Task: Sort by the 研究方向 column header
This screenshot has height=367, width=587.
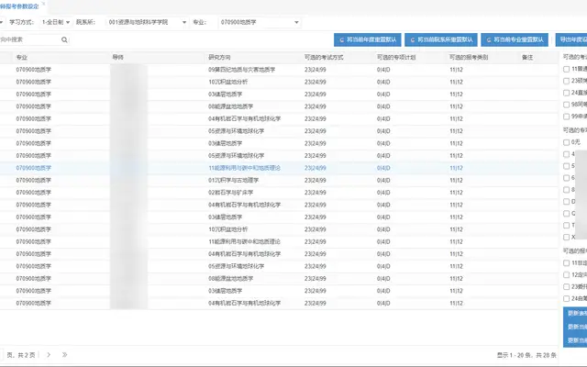Action: point(253,57)
